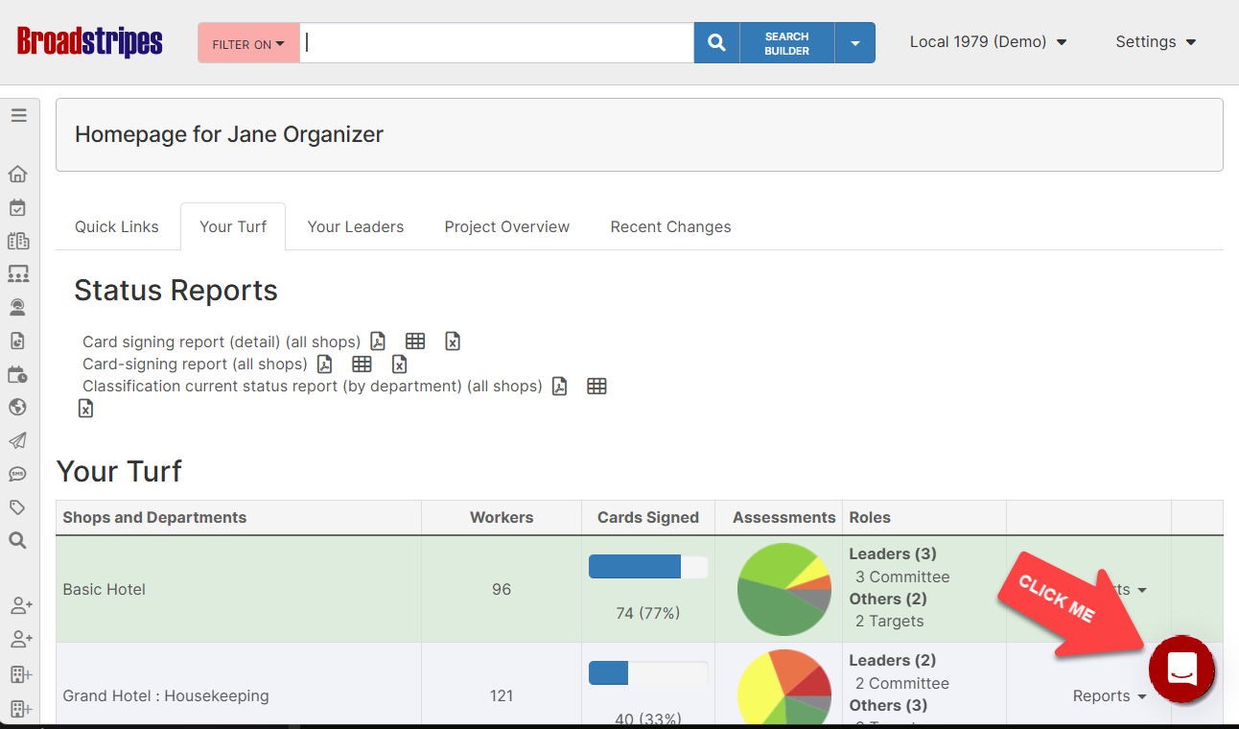
Task: Click Grand Hotel Housekeeping worker count 121
Action: tap(502, 696)
